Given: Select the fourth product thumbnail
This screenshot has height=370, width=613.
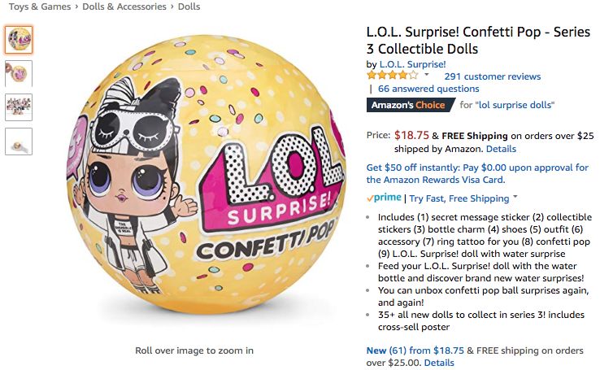Looking at the screenshot, I should click(19, 141).
